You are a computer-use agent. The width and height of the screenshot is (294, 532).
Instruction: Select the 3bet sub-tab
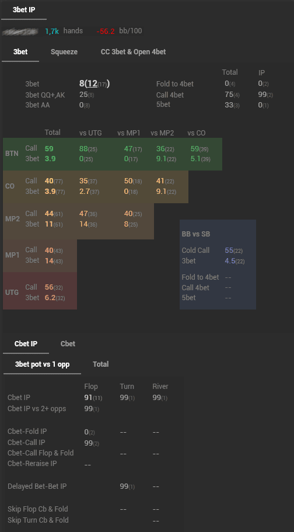tap(20, 52)
